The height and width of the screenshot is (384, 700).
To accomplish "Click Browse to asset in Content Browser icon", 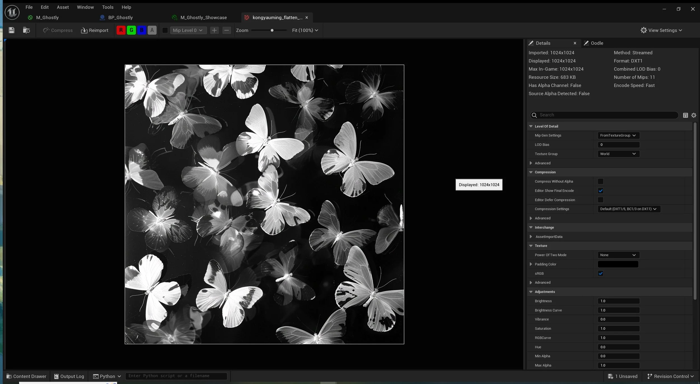I will [26, 30].
